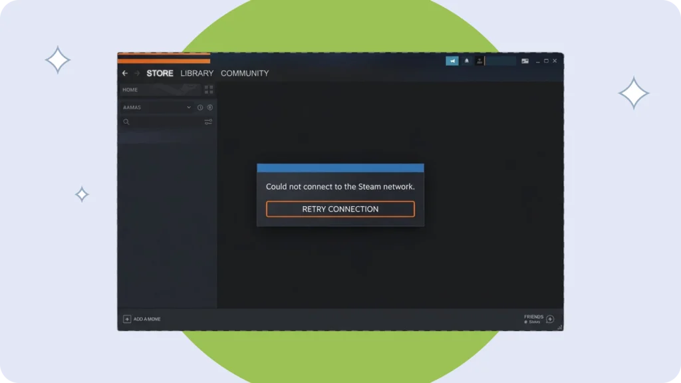Open the friends chat icon

[550, 319]
